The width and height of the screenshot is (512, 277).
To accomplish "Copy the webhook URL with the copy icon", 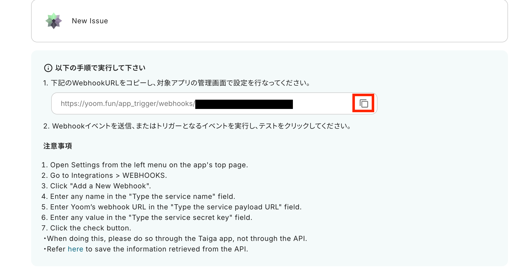I will (x=363, y=103).
